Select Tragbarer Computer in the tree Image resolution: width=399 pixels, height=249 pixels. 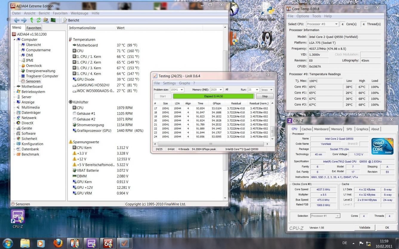click(42, 76)
